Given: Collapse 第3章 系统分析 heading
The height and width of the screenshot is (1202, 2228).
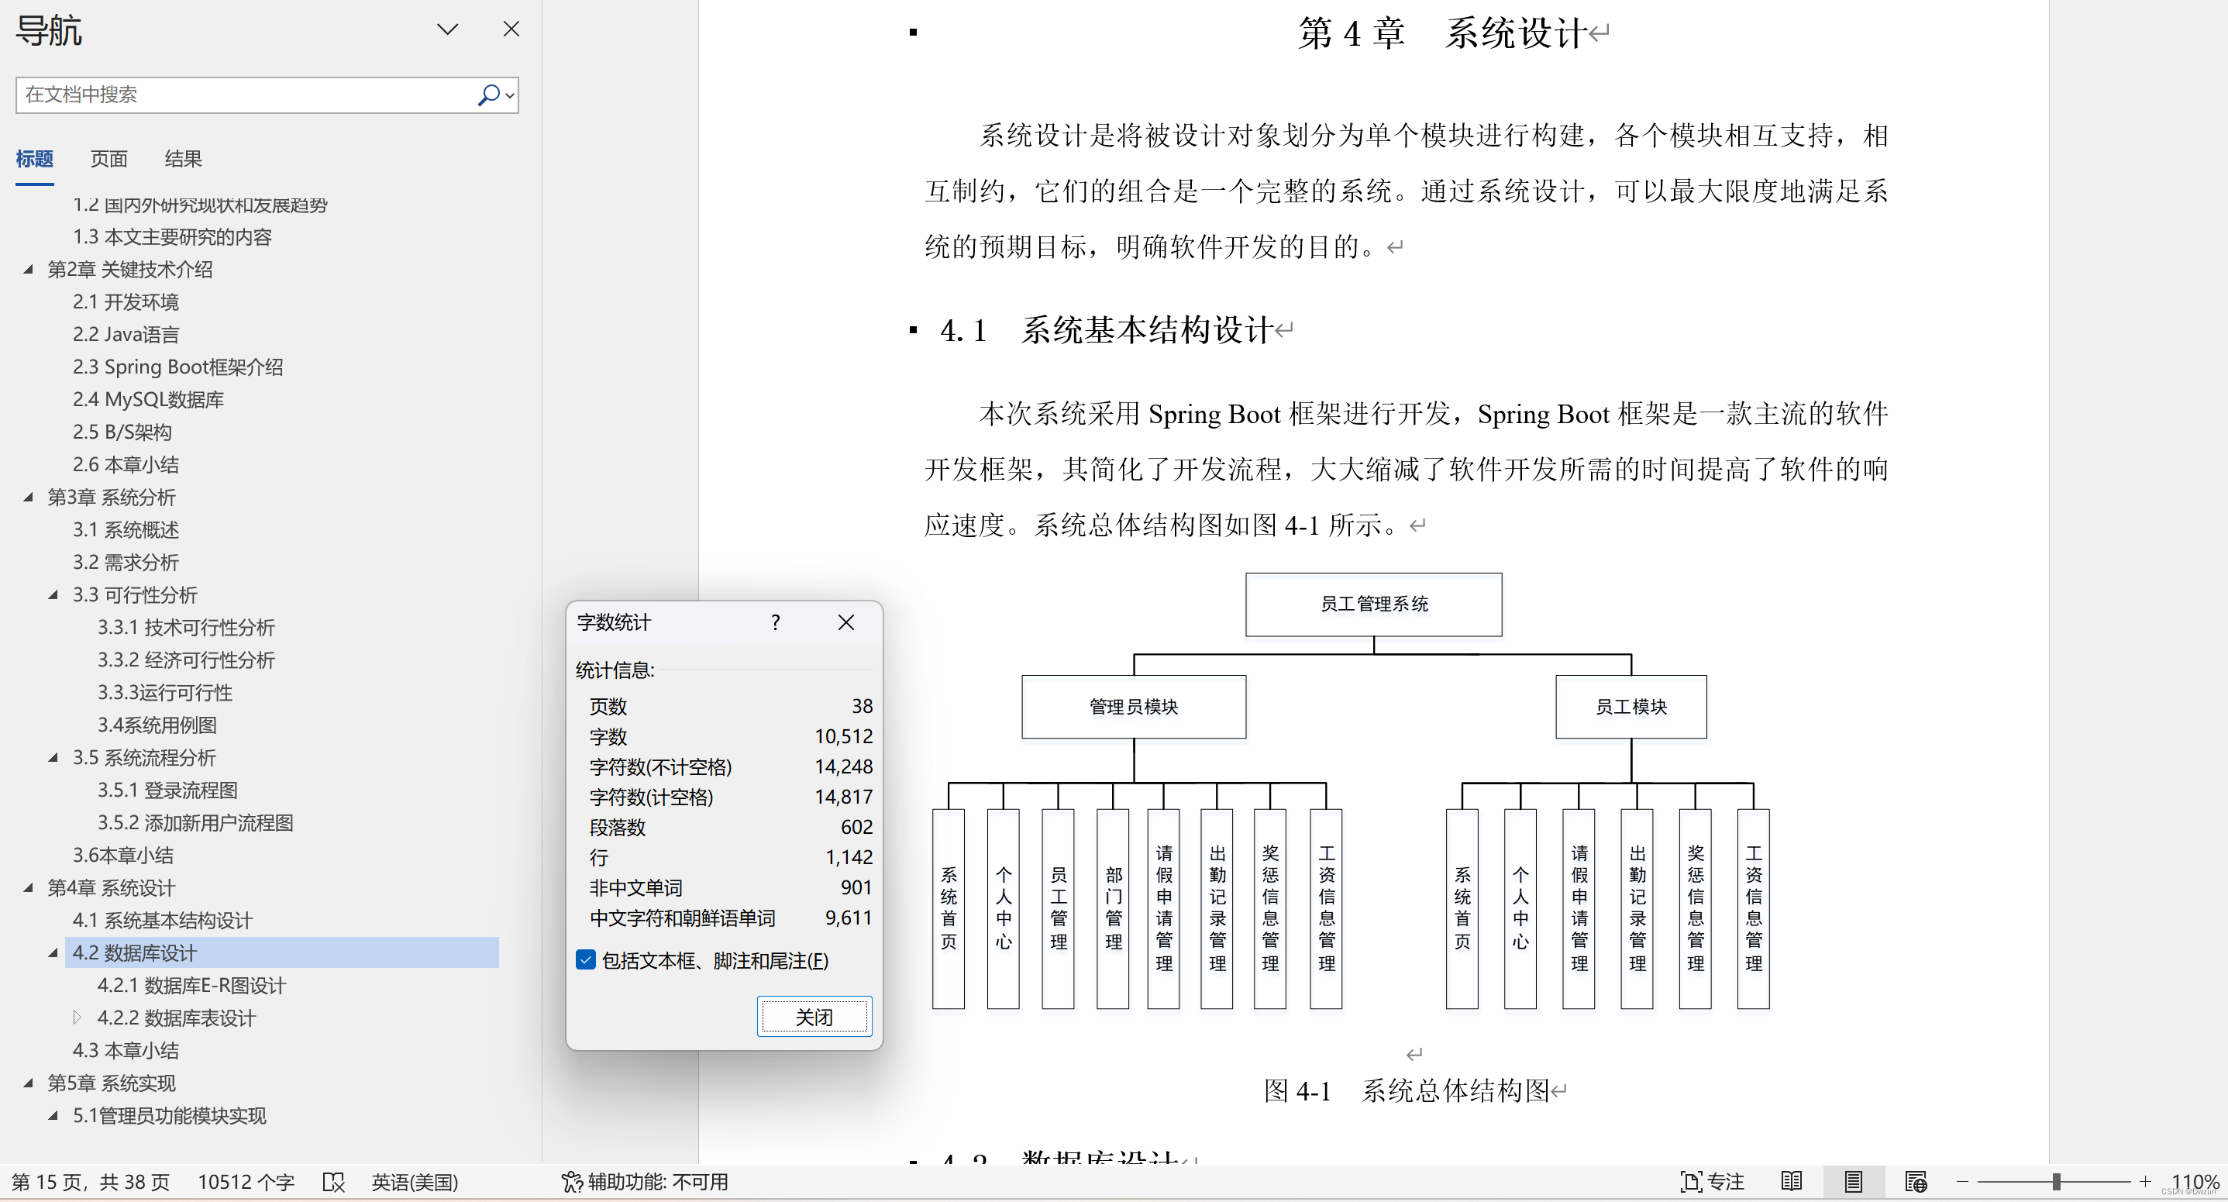Looking at the screenshot, I should point(29,498).
